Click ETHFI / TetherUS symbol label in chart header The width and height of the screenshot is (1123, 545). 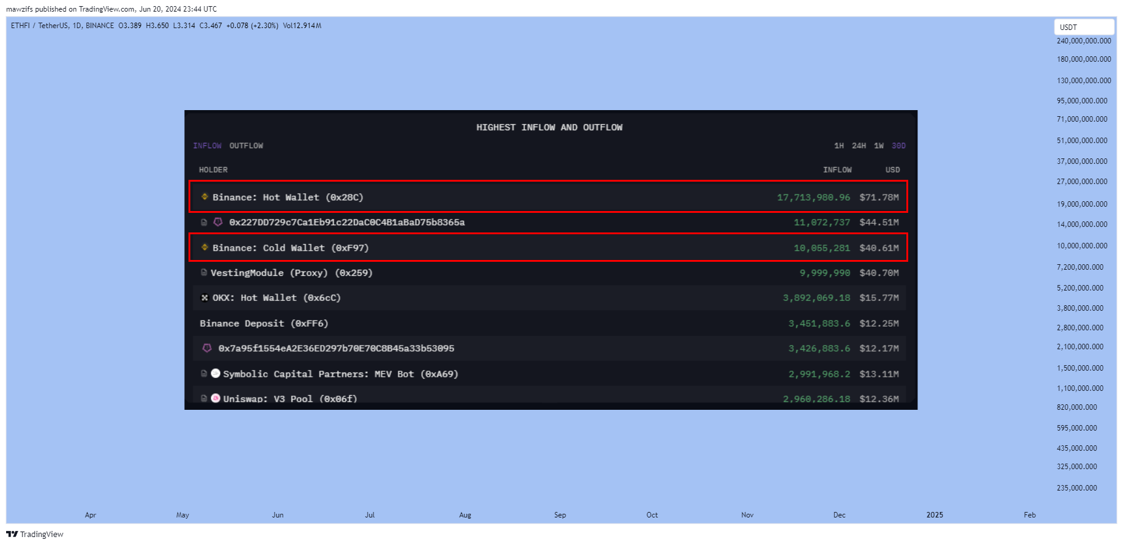coord(40,26)
